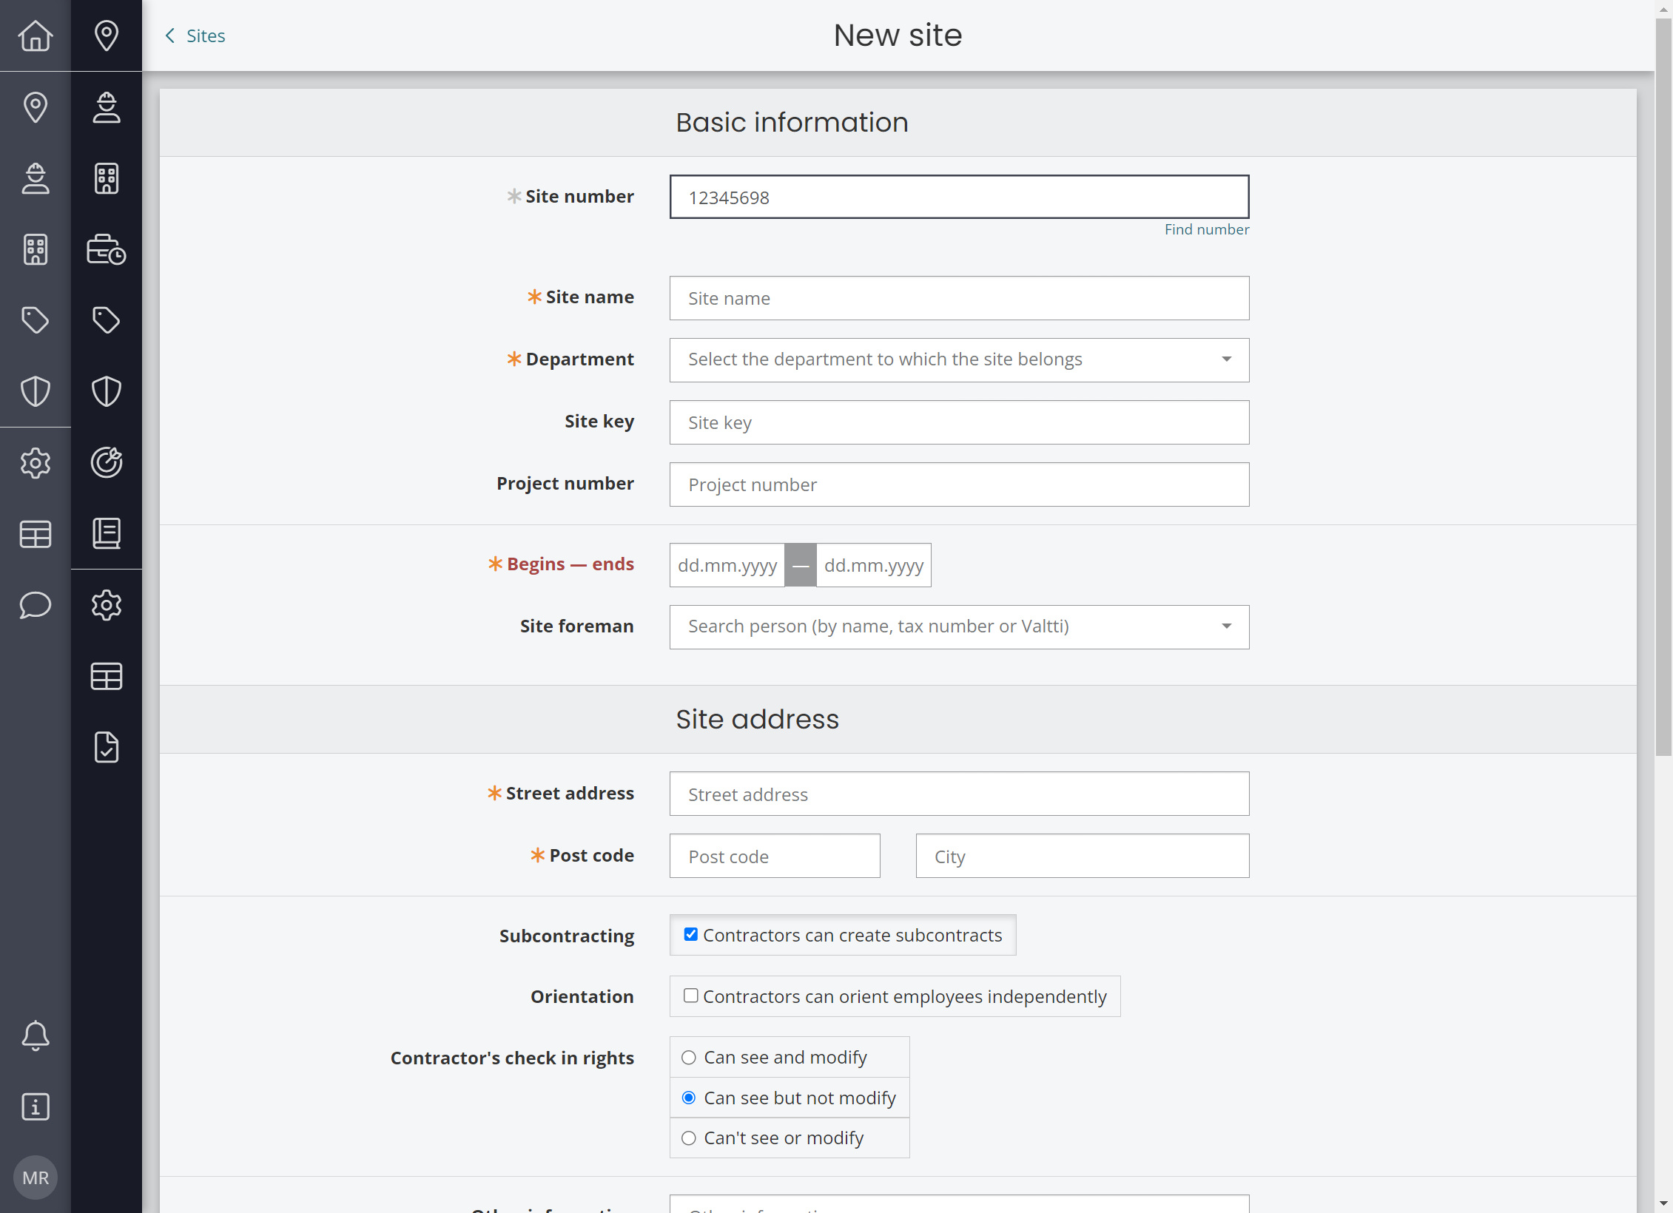Open the chat bubble icon in the sidebar
The width and height of the screenshot is (1673, 1213).
pyautogui.click(x=36, y=605)
